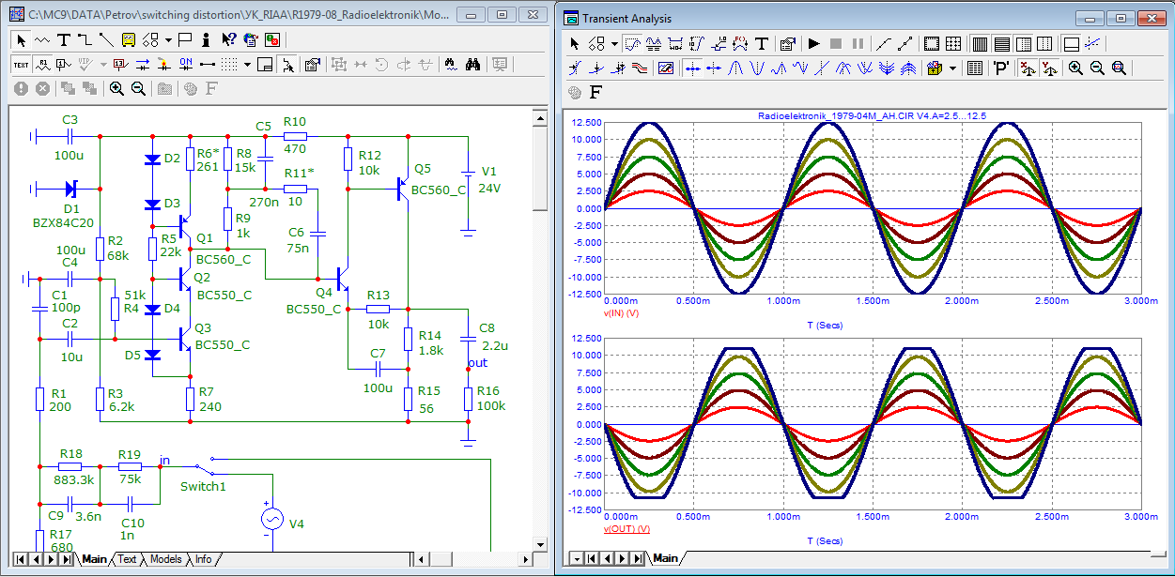Zoom in on Transient Analysis plot
1175x577 pixels.
(x=1075, y=68)
